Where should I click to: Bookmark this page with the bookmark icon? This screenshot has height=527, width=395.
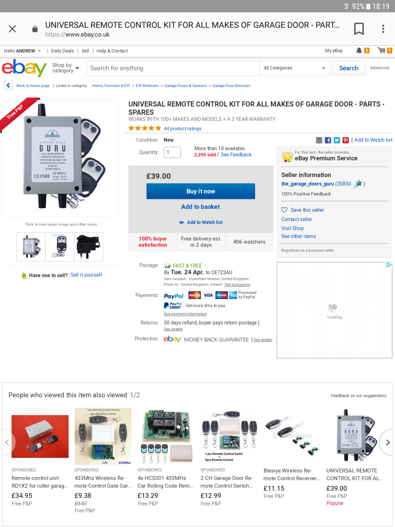[359, 29]
